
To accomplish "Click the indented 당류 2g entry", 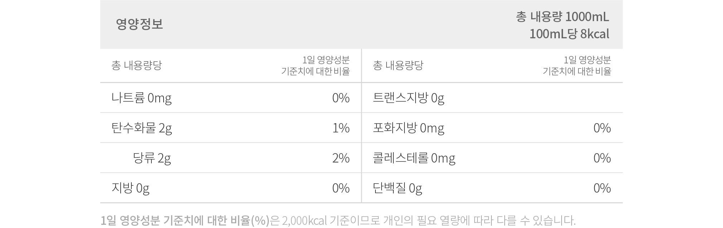I will [x=152, y=158].
